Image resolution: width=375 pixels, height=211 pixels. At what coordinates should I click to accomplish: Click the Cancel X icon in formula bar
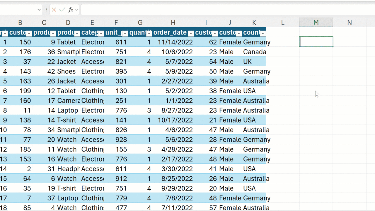54,10
